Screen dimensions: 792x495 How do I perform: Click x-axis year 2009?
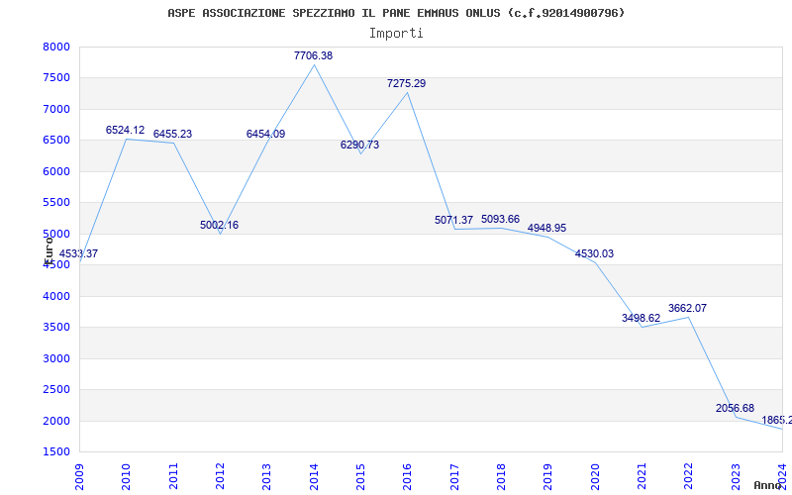coord(79,477)
